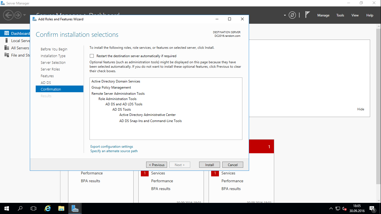Click the Server Manager title bar icon
The width and height of the screenshot is (381, 214).
[3, 3]
